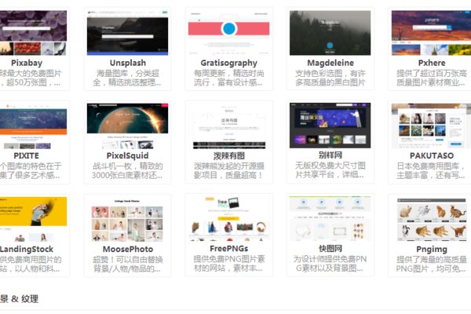The image size is (471, 314).
Task: Click the PAKUTASO title
Action: click(x=432, y=155)
